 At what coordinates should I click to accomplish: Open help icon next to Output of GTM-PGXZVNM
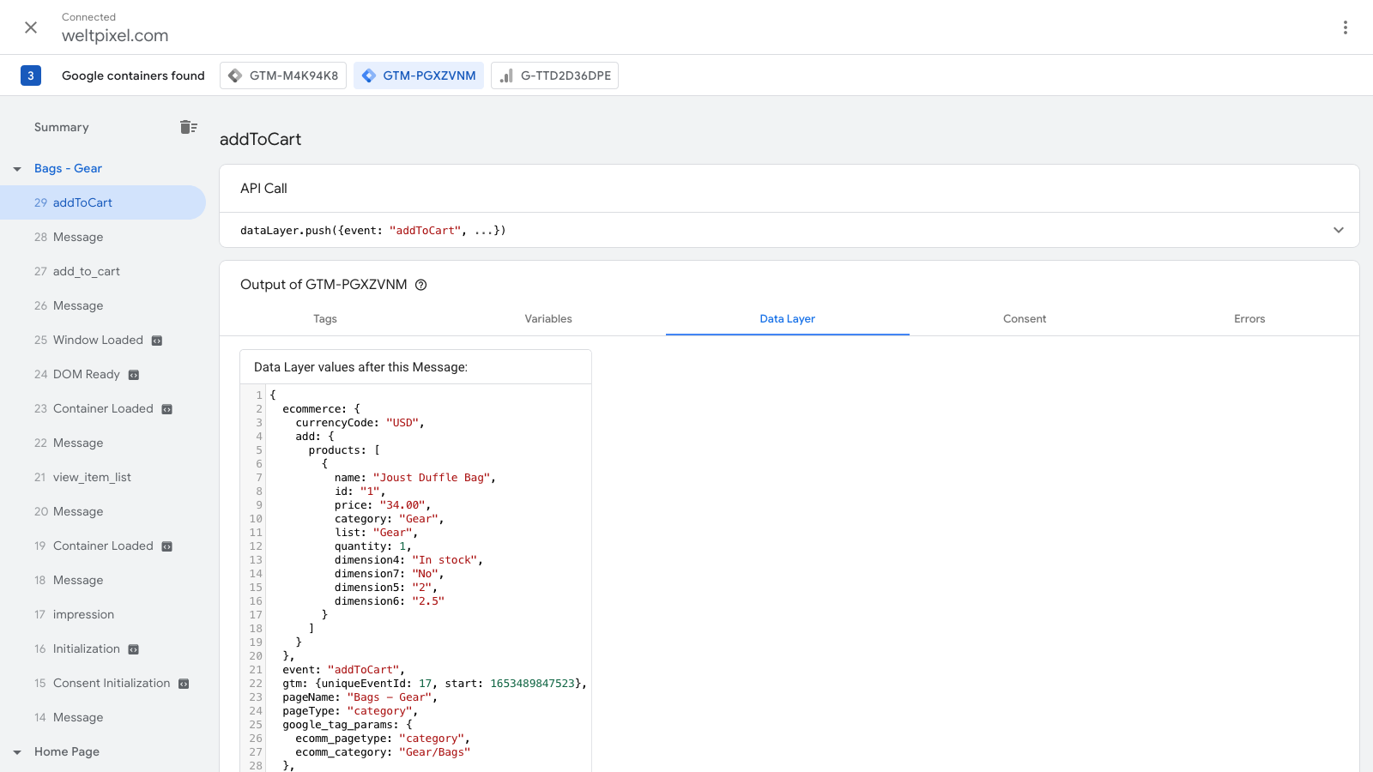click(421, 285)
